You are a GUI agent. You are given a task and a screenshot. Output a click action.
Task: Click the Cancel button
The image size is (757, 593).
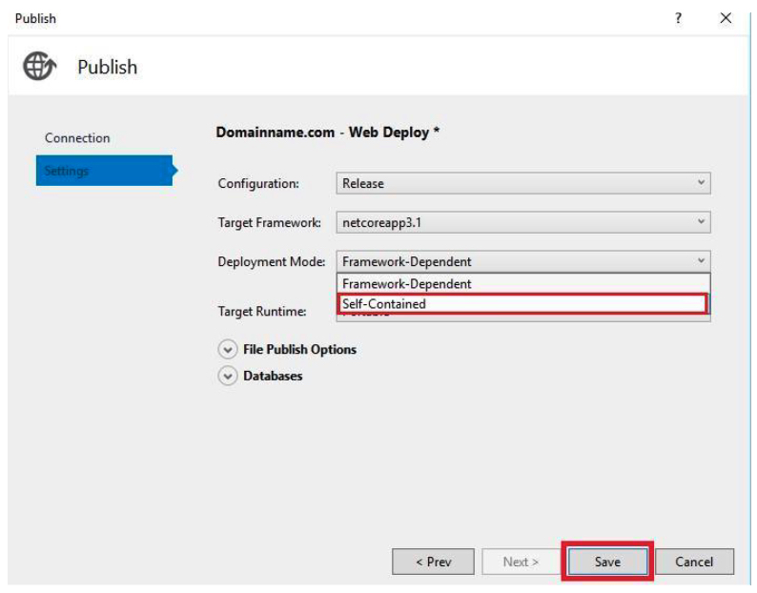(694, 562)
